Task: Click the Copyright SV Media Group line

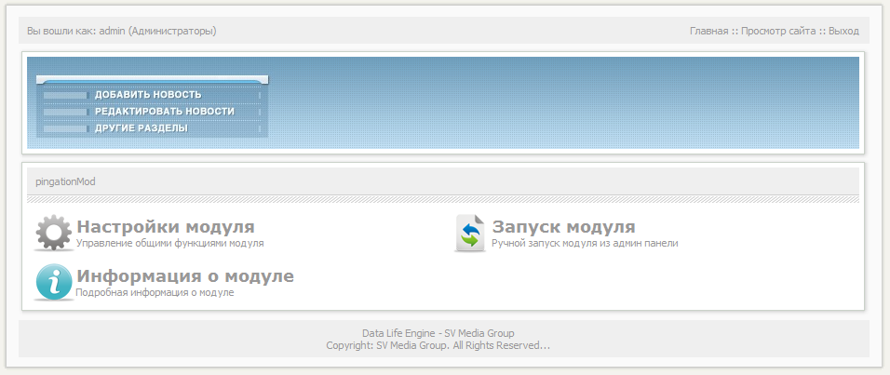Action: click(438, 345)
